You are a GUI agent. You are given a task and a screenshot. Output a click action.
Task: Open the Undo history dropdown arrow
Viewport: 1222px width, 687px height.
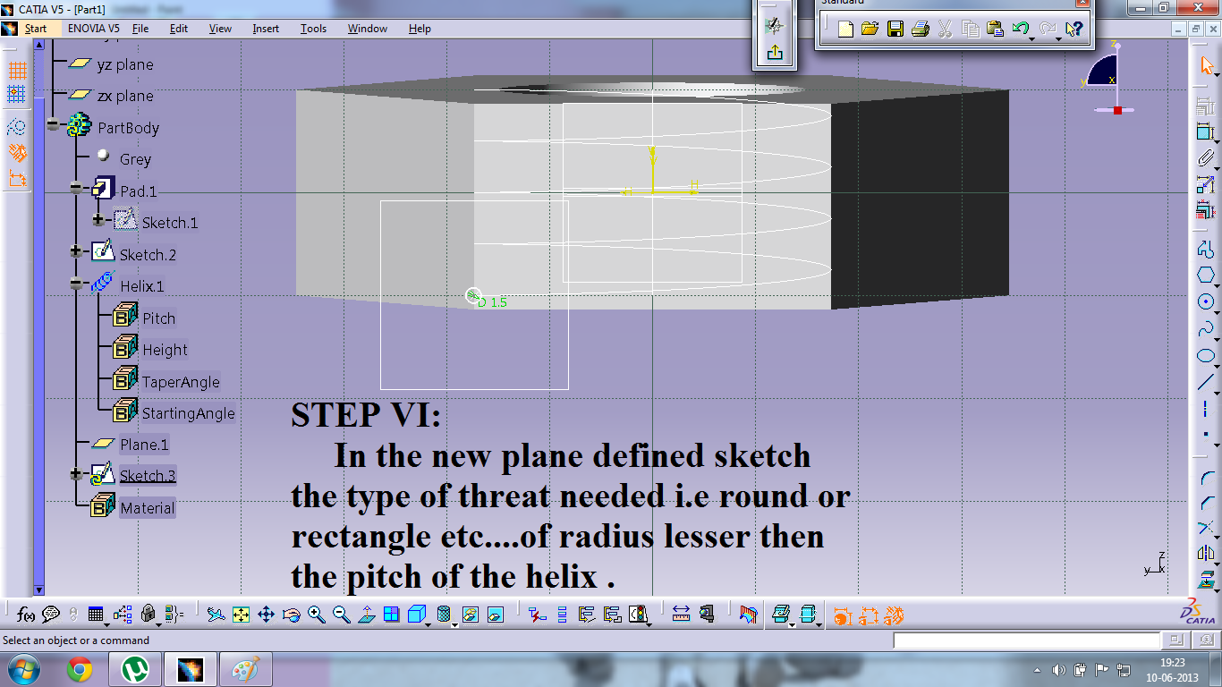tap(1032, 38)
